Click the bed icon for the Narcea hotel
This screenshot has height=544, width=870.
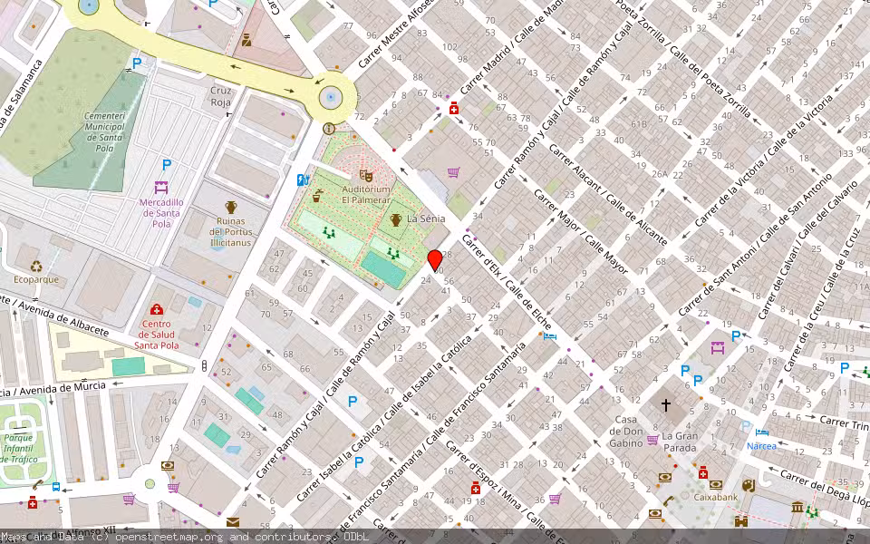[761, 432]
